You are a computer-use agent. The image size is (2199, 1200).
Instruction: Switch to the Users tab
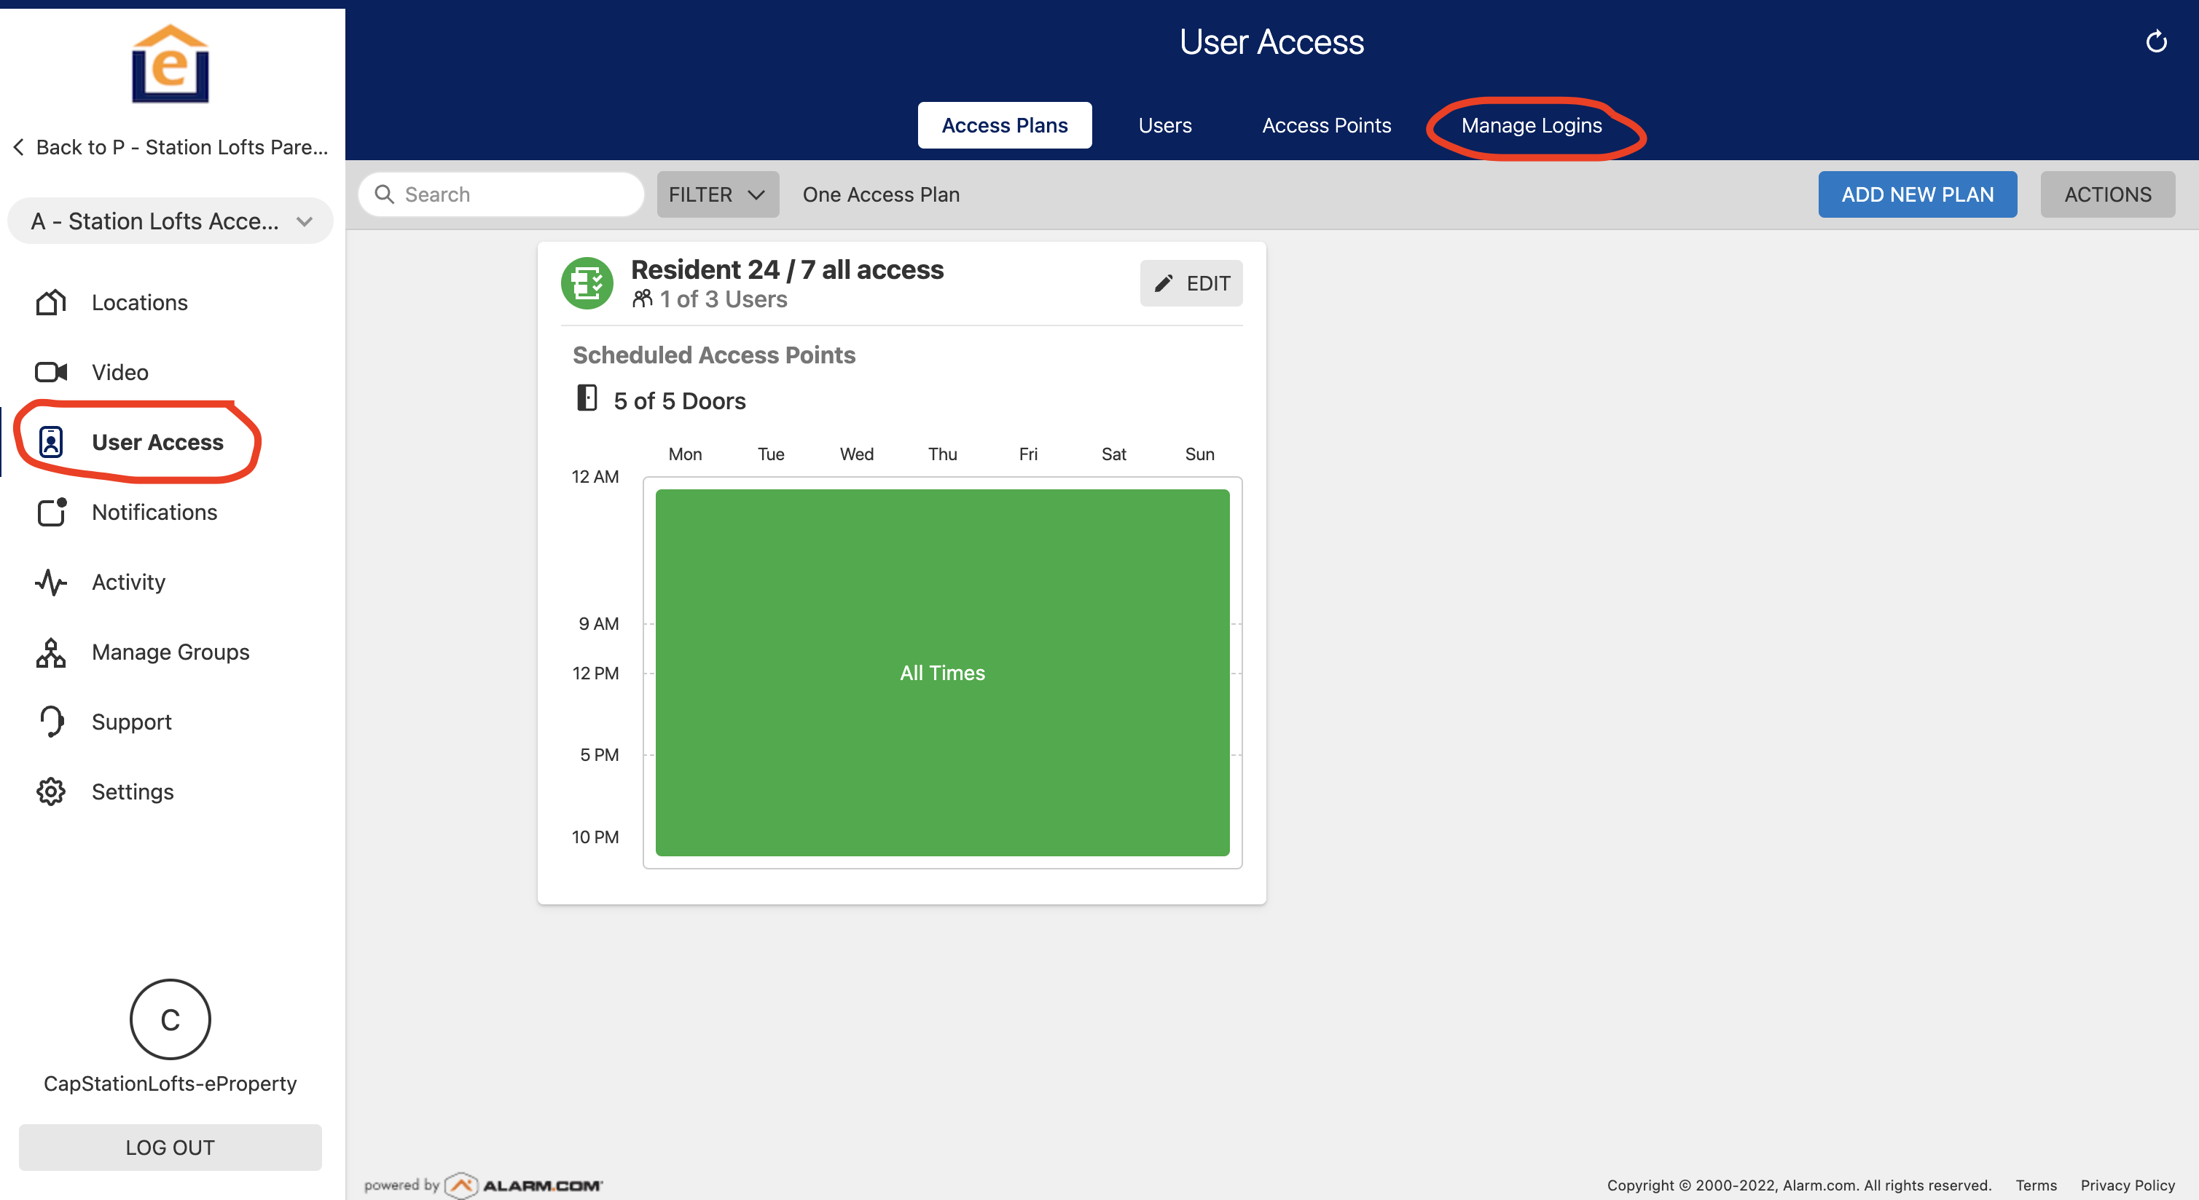coord(1164,125)
